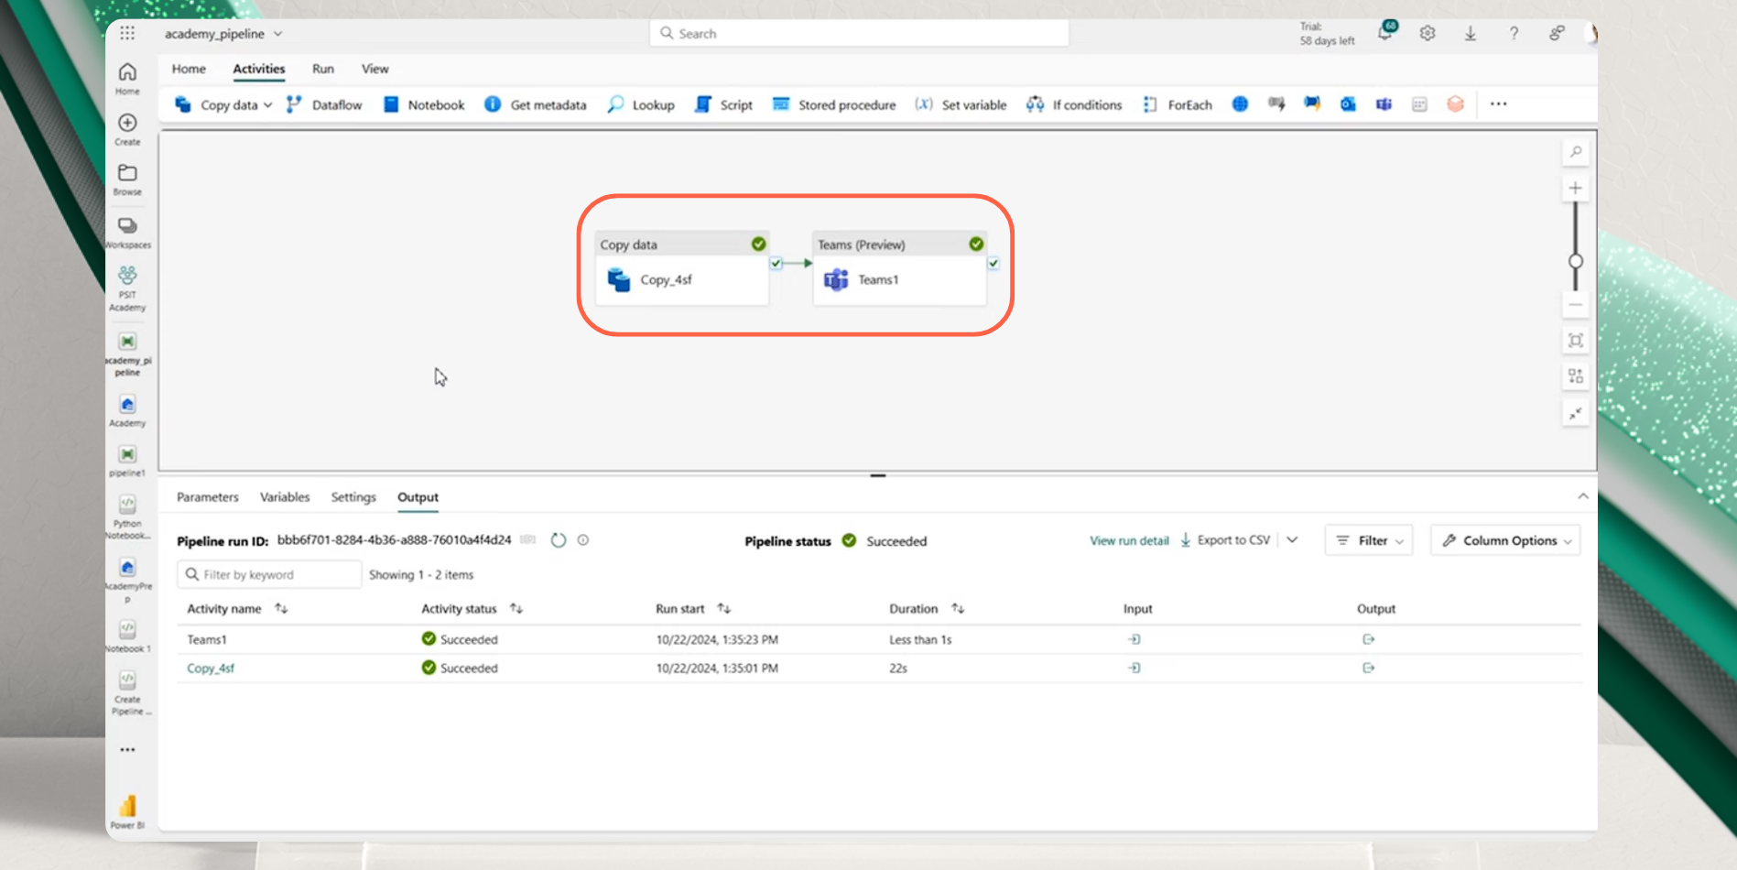
Task: Add a Dataflow activity to the pipeline
Action: pos(325,104)
